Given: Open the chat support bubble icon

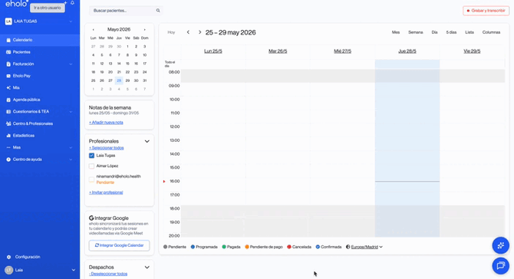Looking at the screenshot, I should 500,265.
